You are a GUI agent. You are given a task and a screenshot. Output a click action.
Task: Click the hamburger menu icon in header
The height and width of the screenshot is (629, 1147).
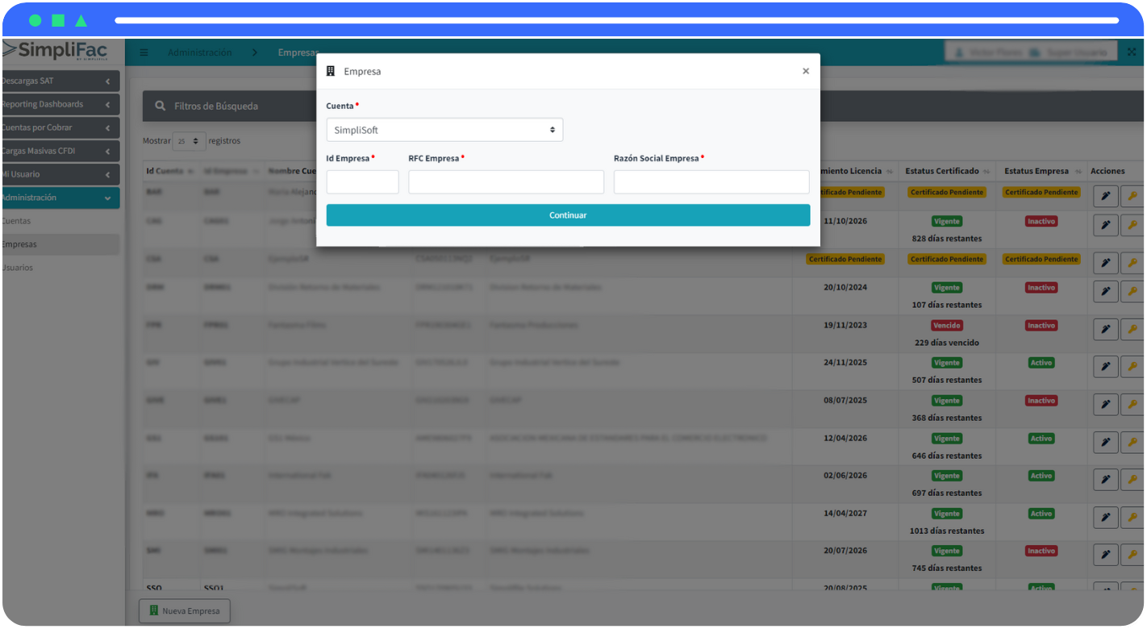point(144,52)
